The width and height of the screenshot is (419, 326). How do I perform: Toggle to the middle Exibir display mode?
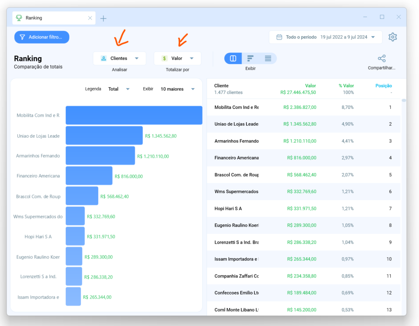(250, 58)
